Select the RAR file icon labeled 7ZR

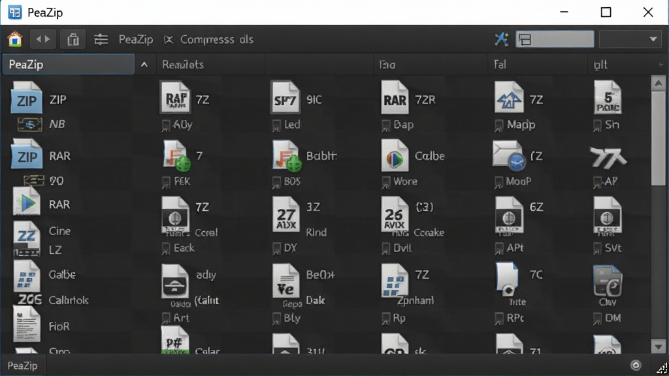(x=395, y=98)
